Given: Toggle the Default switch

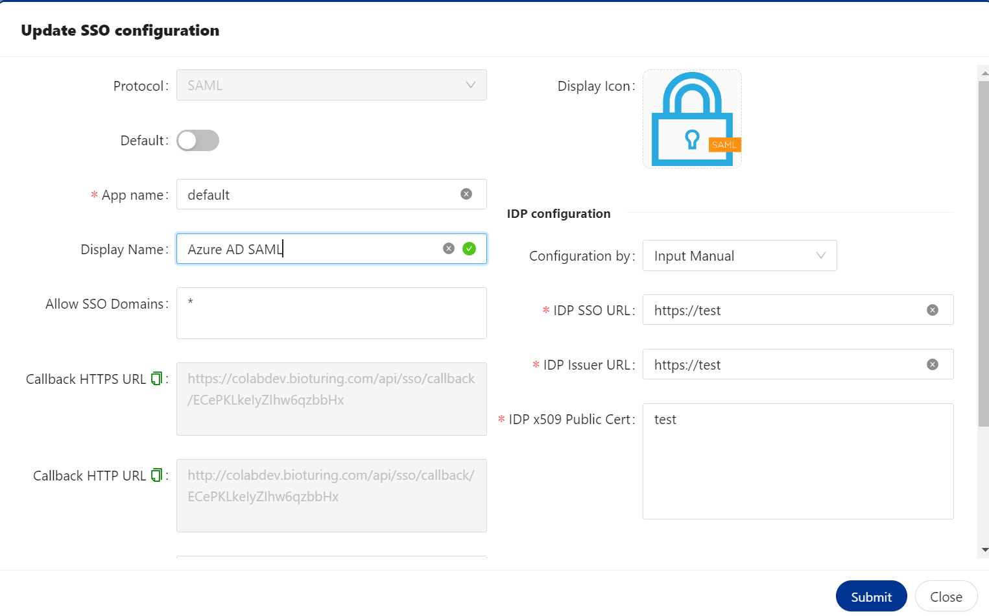Looking at the screenshot, I should (x=198, y=140).
